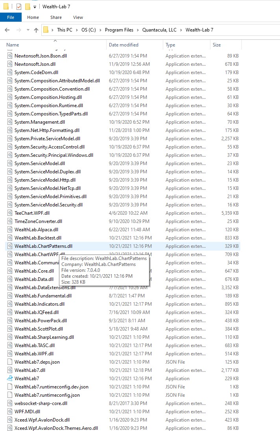Viewport: 280px width, 431px height.
Task: Sort by the Name column header
Action: click(x=55, y=45)
